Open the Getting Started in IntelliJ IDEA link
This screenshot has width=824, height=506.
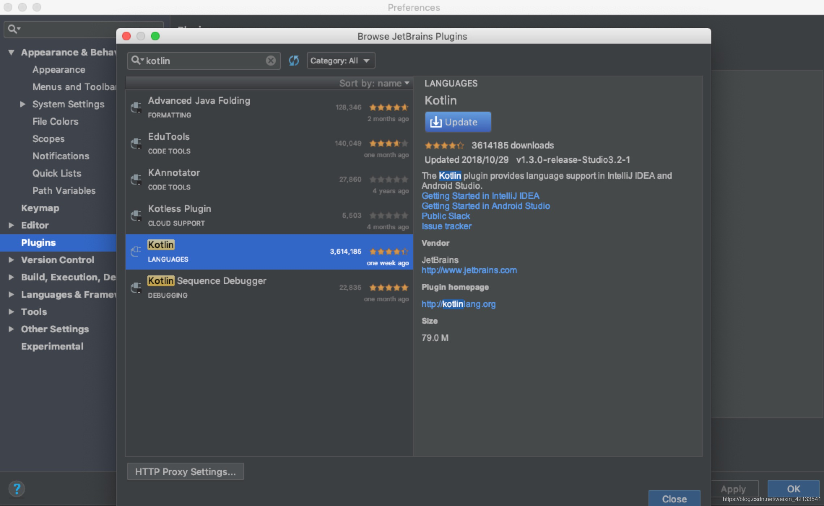480,196
